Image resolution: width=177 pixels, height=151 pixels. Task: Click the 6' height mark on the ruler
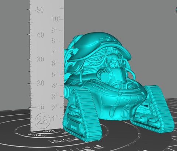(x=54, y=64)
